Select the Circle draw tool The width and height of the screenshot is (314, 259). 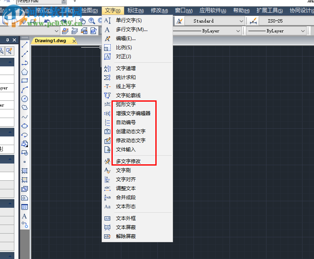point(25,99)
